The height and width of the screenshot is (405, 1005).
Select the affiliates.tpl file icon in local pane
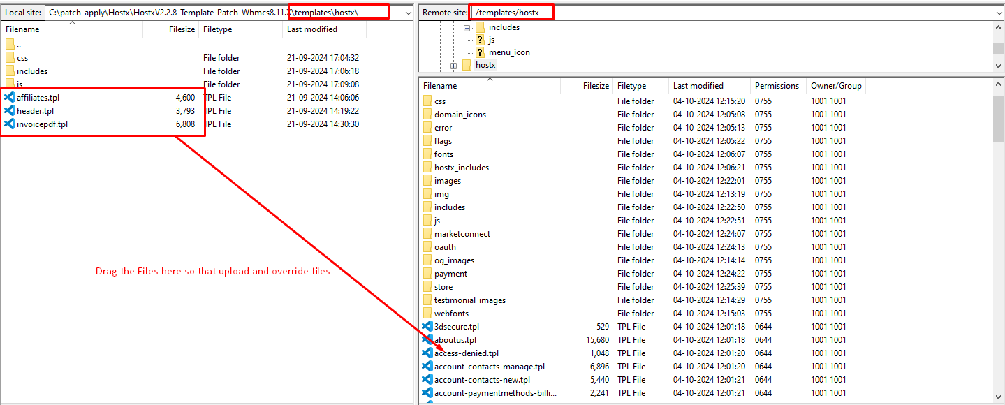click(x=10, y=98)
